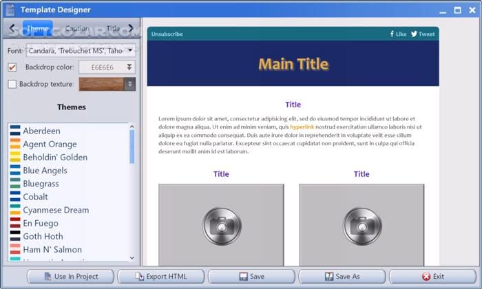Expand the backdrop color E6E6E6 picker
Image resolution: width=482 pixels, height=289 pixels.
click(129, 67)
